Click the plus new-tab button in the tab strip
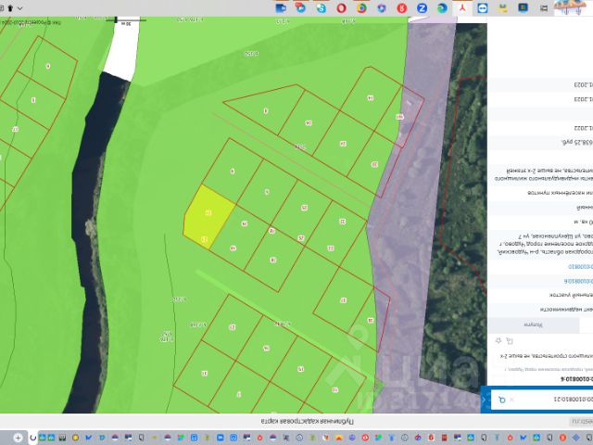This screenshot has height=445, width=593. (18, 438)
